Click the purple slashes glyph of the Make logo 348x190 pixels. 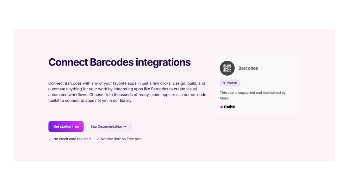[221, 106]
